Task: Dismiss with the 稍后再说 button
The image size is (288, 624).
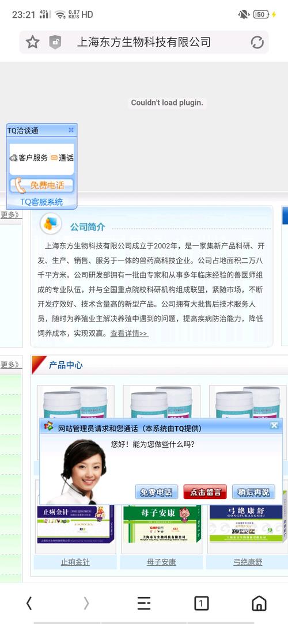Action: point(253,492)
